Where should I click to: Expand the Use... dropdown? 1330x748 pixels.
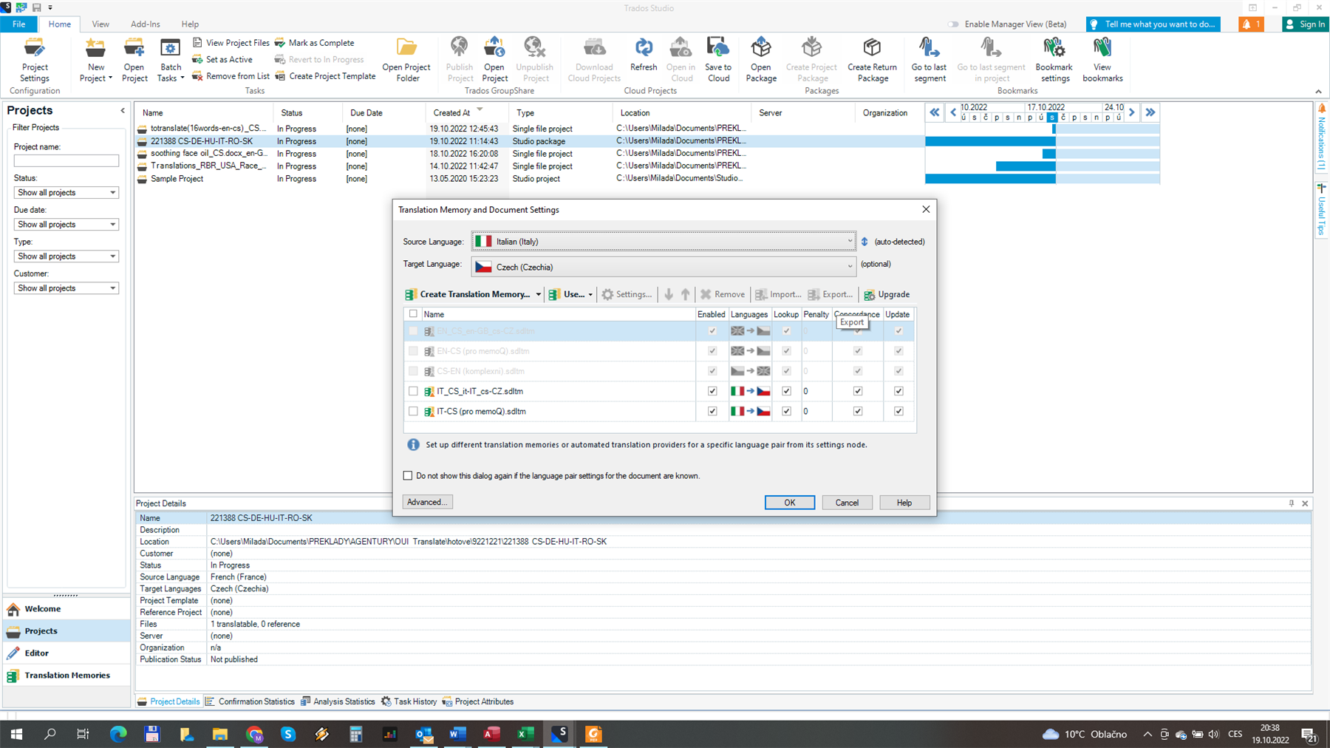point(571,294)
